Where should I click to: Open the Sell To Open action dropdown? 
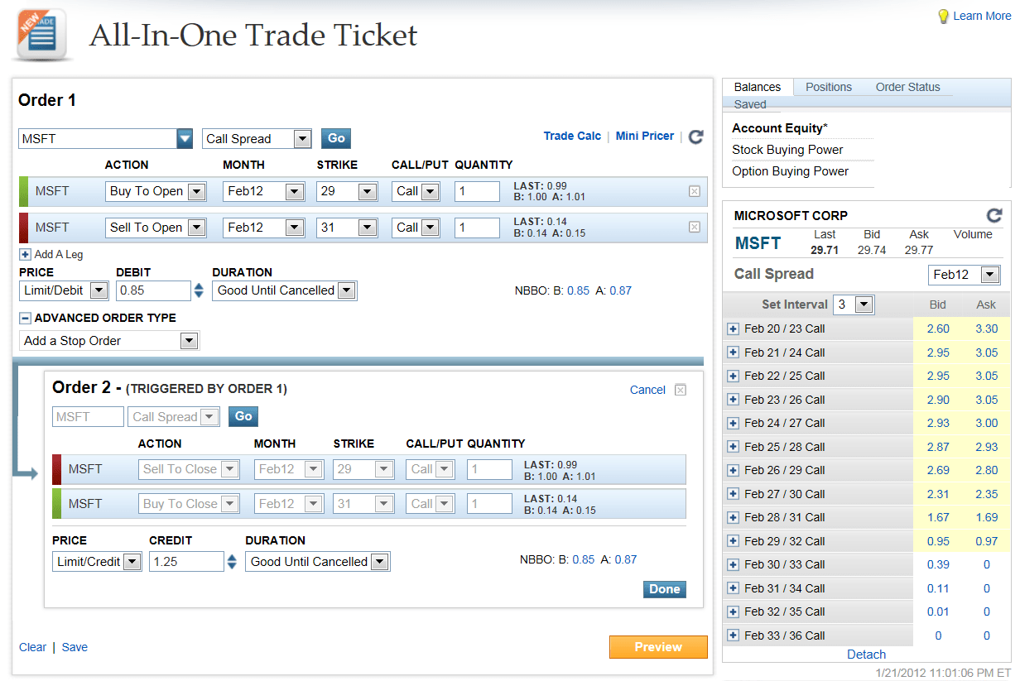coord(196,227)
